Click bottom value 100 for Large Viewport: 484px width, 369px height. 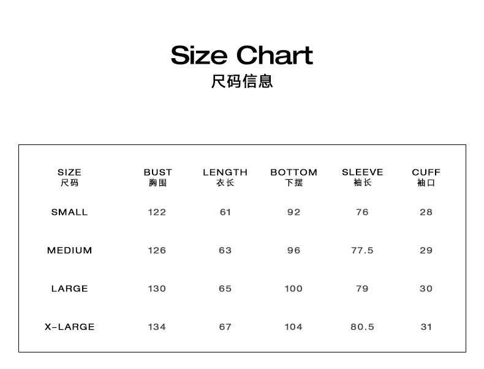pos(293,289)
